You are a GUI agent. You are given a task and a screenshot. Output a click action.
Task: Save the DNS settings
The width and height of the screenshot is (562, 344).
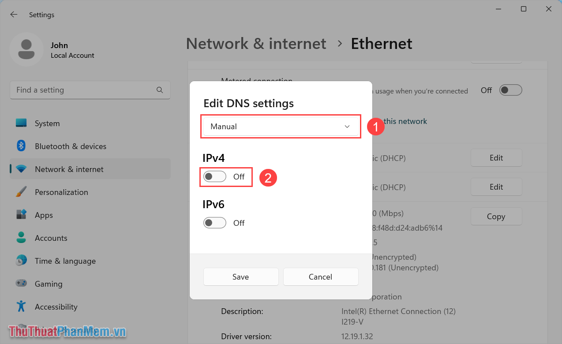pos(241,277)
